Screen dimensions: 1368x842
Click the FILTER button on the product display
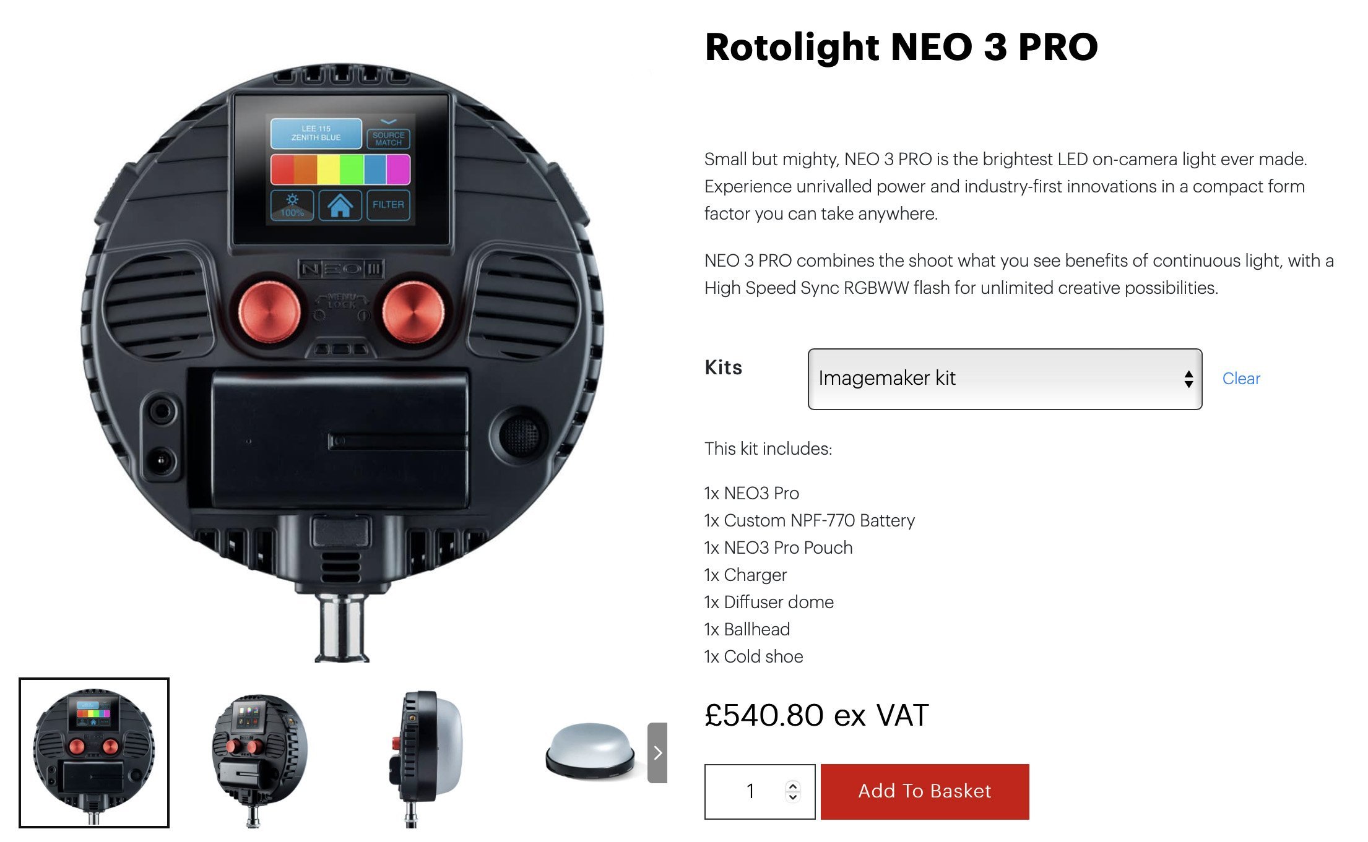(x=388, y=205)
